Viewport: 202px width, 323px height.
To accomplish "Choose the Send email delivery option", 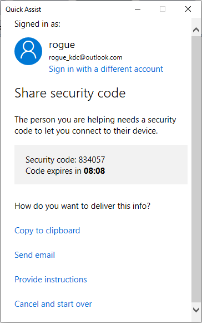I will [35, 255].
